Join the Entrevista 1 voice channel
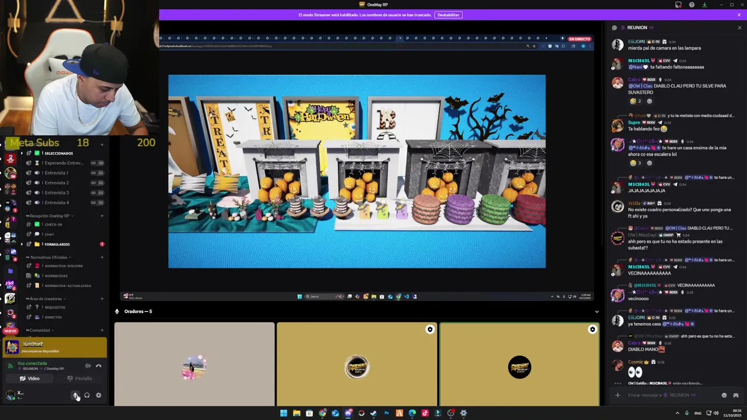The height and width of the screenshot is (420, 747). point(64,173)
